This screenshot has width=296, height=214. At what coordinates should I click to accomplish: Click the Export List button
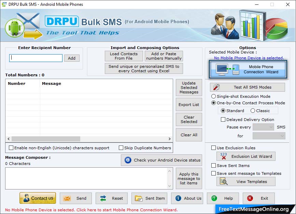pos(189,105)
